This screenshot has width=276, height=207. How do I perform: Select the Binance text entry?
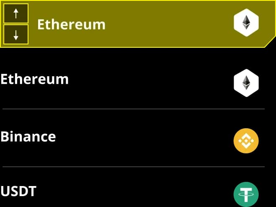point(28,136)
